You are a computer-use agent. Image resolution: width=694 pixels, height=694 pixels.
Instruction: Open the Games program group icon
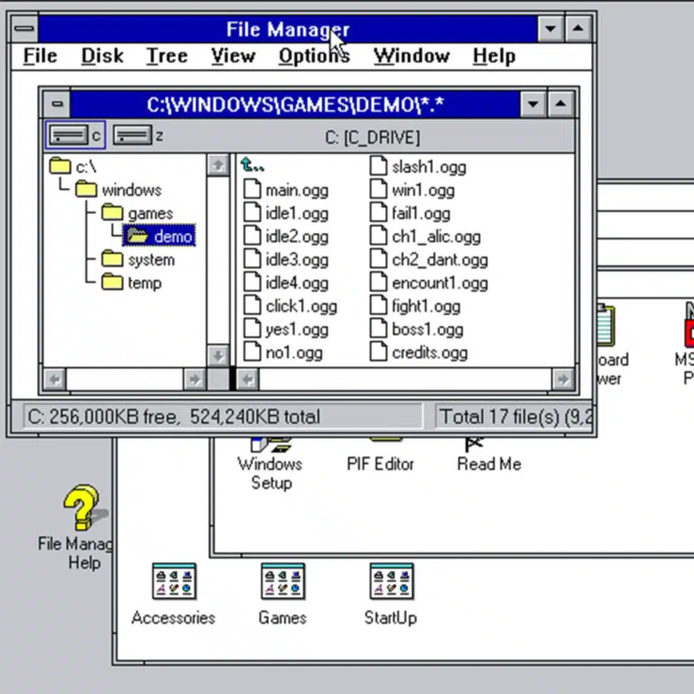(x=283, y=581)
